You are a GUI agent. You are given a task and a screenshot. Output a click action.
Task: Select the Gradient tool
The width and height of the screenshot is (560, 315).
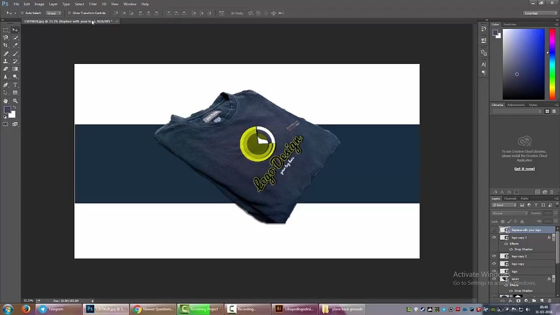click(x=15, y=69)
